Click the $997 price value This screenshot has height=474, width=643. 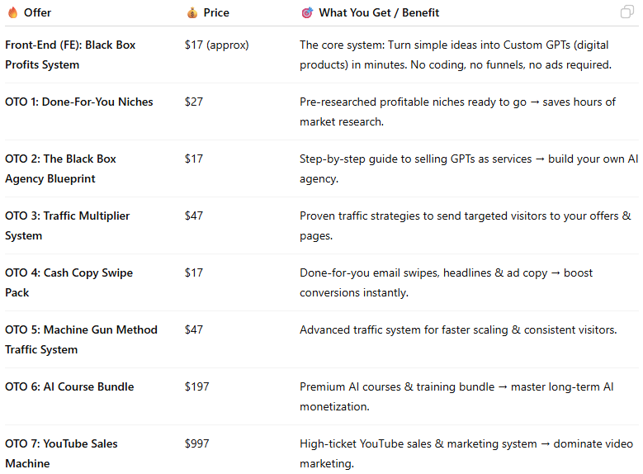point(197,443)
